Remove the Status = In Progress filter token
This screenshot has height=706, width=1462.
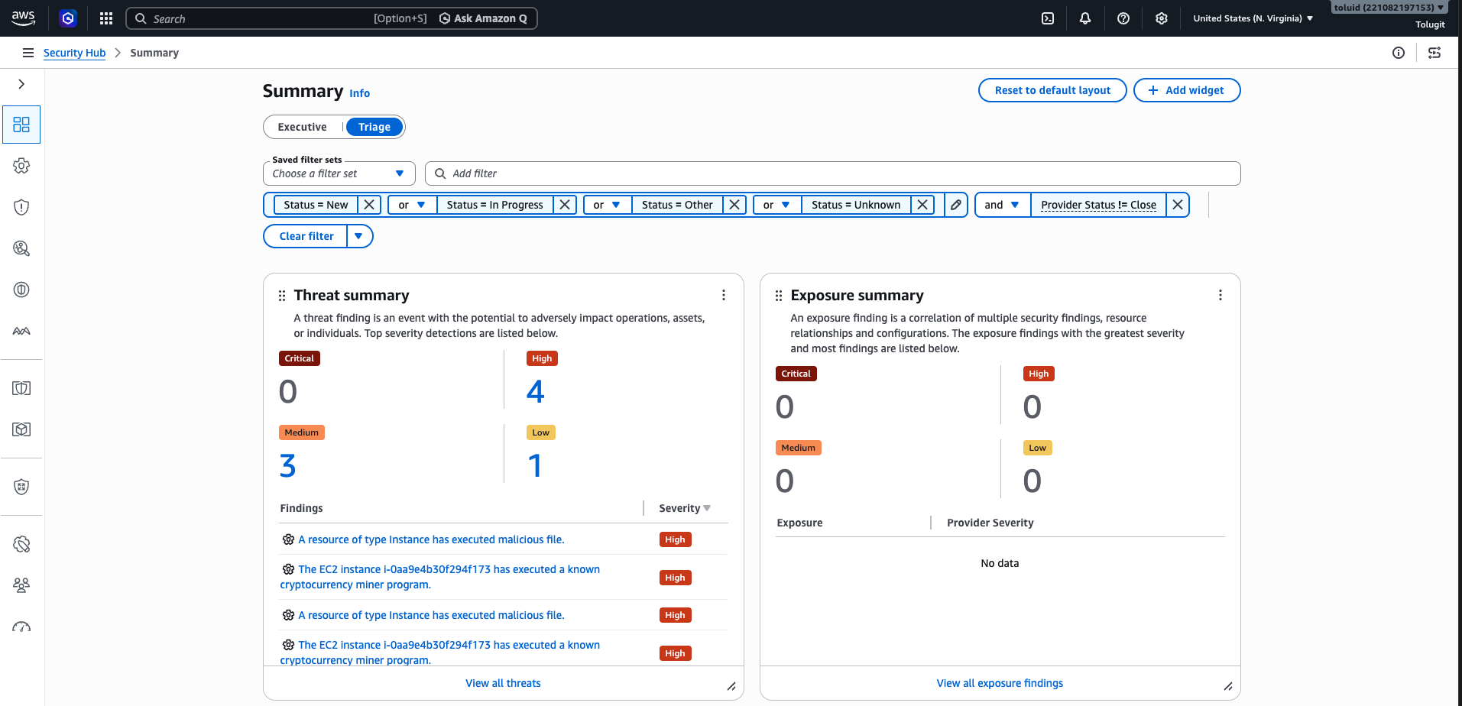click(565, 205)
